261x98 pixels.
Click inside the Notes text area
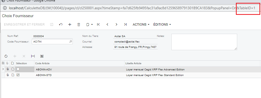point(204,42)
